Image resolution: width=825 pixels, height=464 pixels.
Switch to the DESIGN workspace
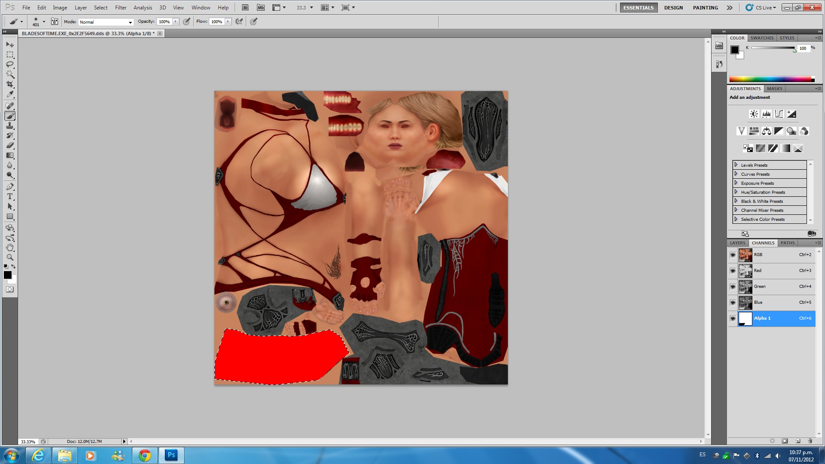673,7
